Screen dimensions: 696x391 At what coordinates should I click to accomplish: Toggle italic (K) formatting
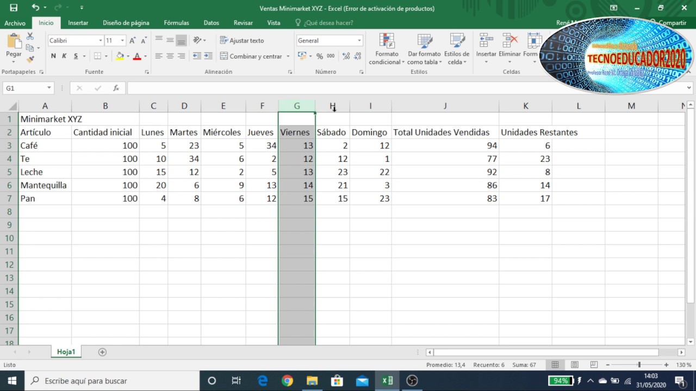pyautogui.click(x=64, y=56)
